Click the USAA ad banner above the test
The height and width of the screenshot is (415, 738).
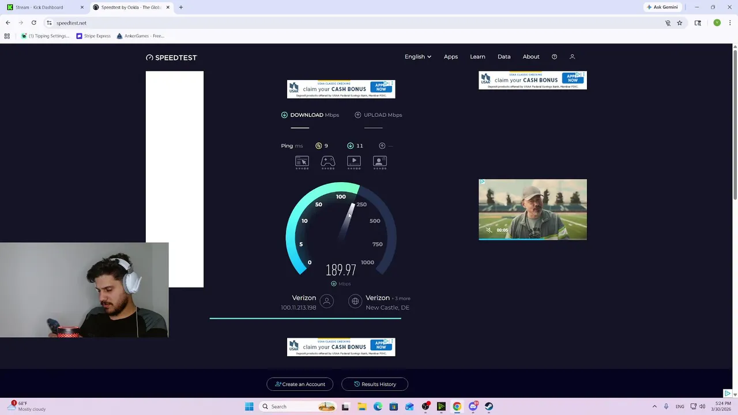pos(341,89)
